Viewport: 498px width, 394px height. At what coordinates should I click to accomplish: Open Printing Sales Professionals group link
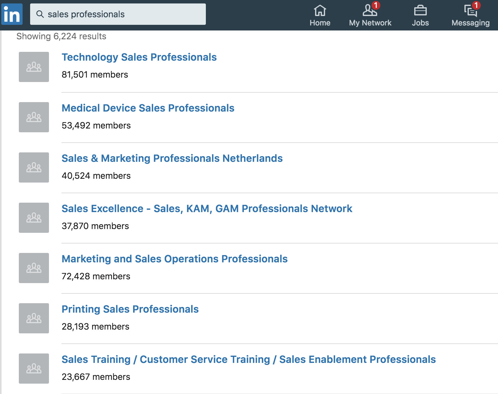130,309
